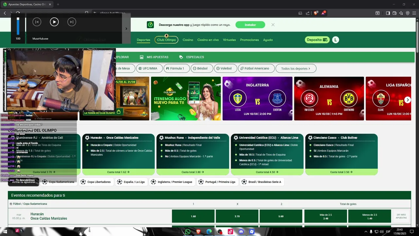419x236 pixels.
Task: Bet on draw odds 3.70
Action: [x=237, y=216]
